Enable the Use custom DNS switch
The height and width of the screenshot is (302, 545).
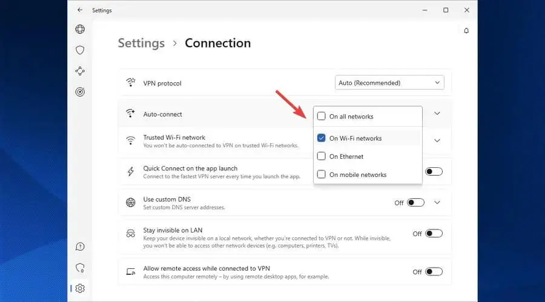pyautogui.click(x=415, y=202)
